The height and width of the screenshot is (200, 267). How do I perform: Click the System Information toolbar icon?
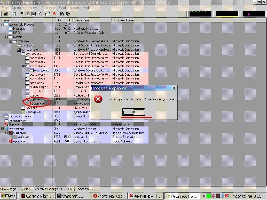[22, 14]
